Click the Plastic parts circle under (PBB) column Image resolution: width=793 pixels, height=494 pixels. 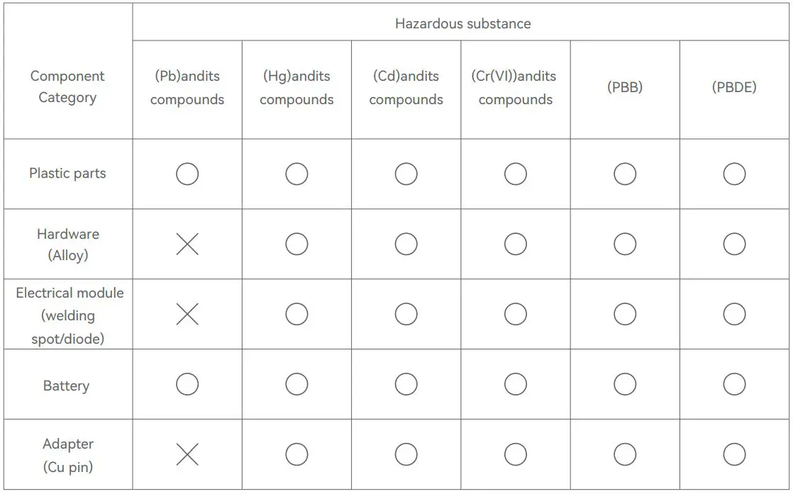point(625,174)
